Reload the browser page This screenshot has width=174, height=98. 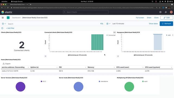click(x=8, y=8)
